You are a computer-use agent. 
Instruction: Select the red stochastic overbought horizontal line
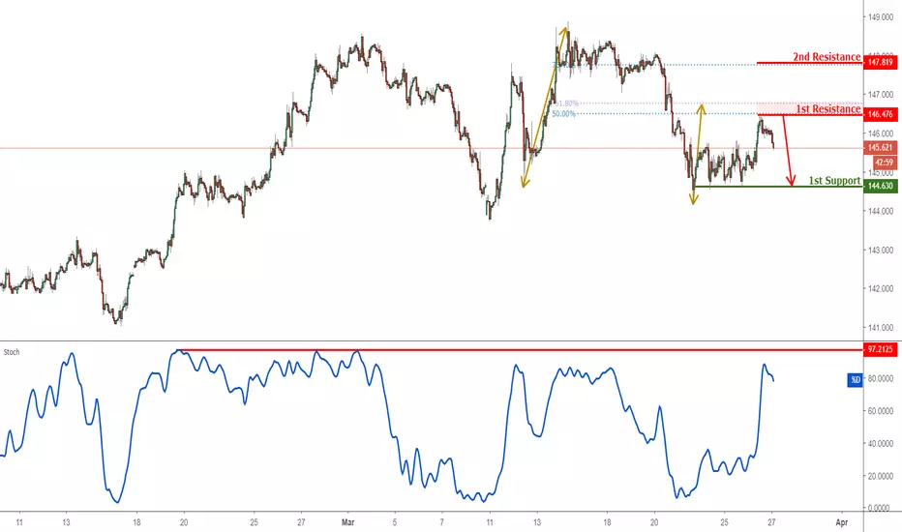tap(520, 350)
